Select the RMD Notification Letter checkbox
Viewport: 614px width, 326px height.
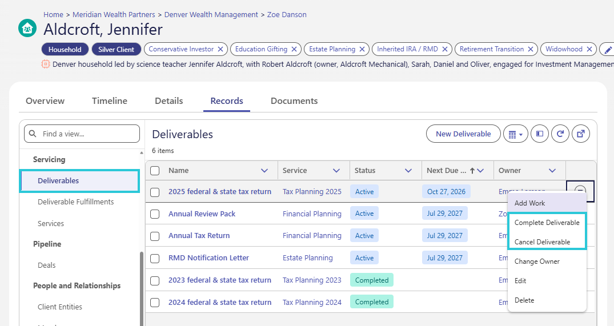(x=155, y=259)
